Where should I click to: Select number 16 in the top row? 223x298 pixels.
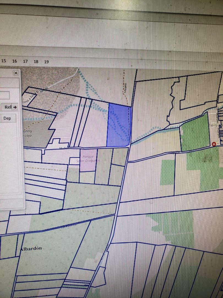click(15, 61)
